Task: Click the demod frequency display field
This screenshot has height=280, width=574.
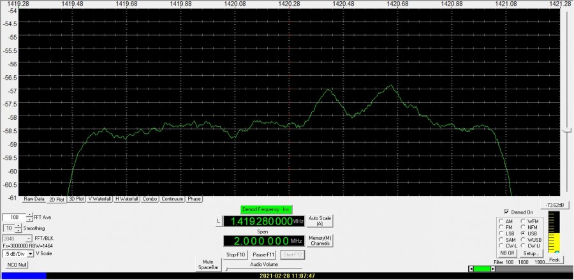Action: tap(264, 221)
